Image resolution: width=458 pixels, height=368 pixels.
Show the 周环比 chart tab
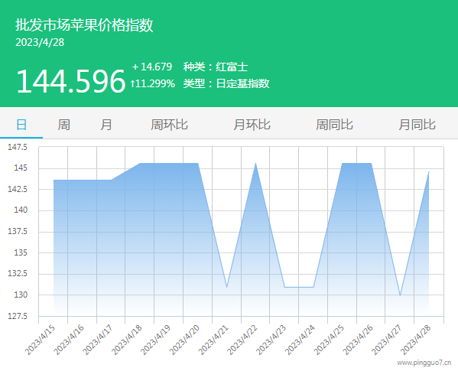(x=169, y=125)
